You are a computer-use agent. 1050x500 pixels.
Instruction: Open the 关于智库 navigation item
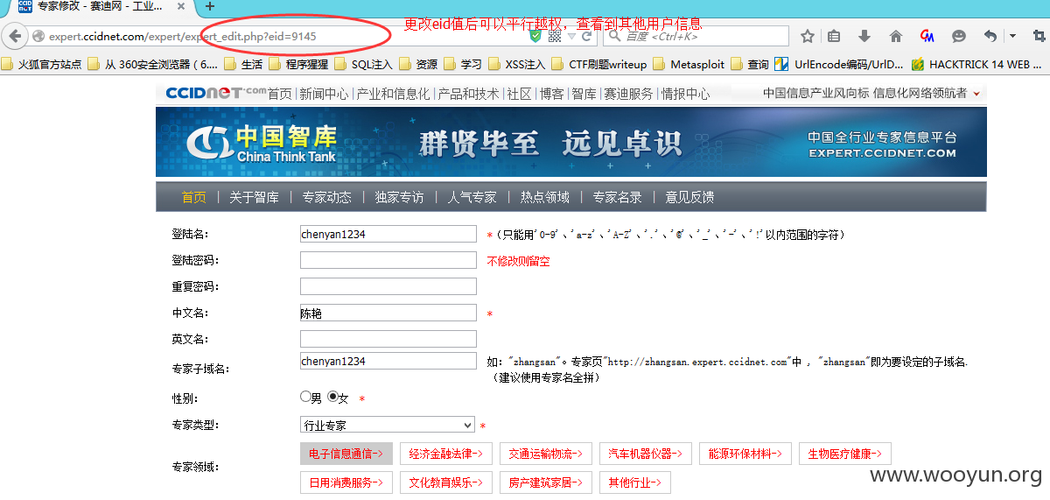click(254, 197)
